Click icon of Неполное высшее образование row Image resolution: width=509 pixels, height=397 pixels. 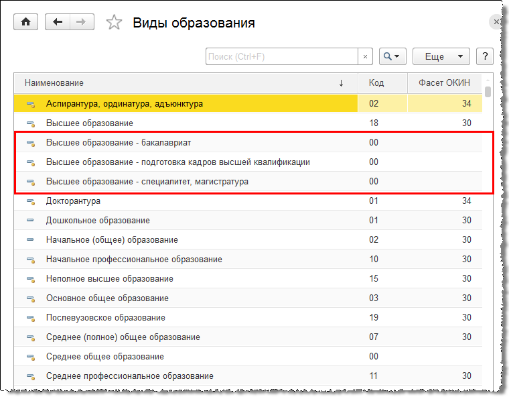pyautogui.click(x=31, y=279)
